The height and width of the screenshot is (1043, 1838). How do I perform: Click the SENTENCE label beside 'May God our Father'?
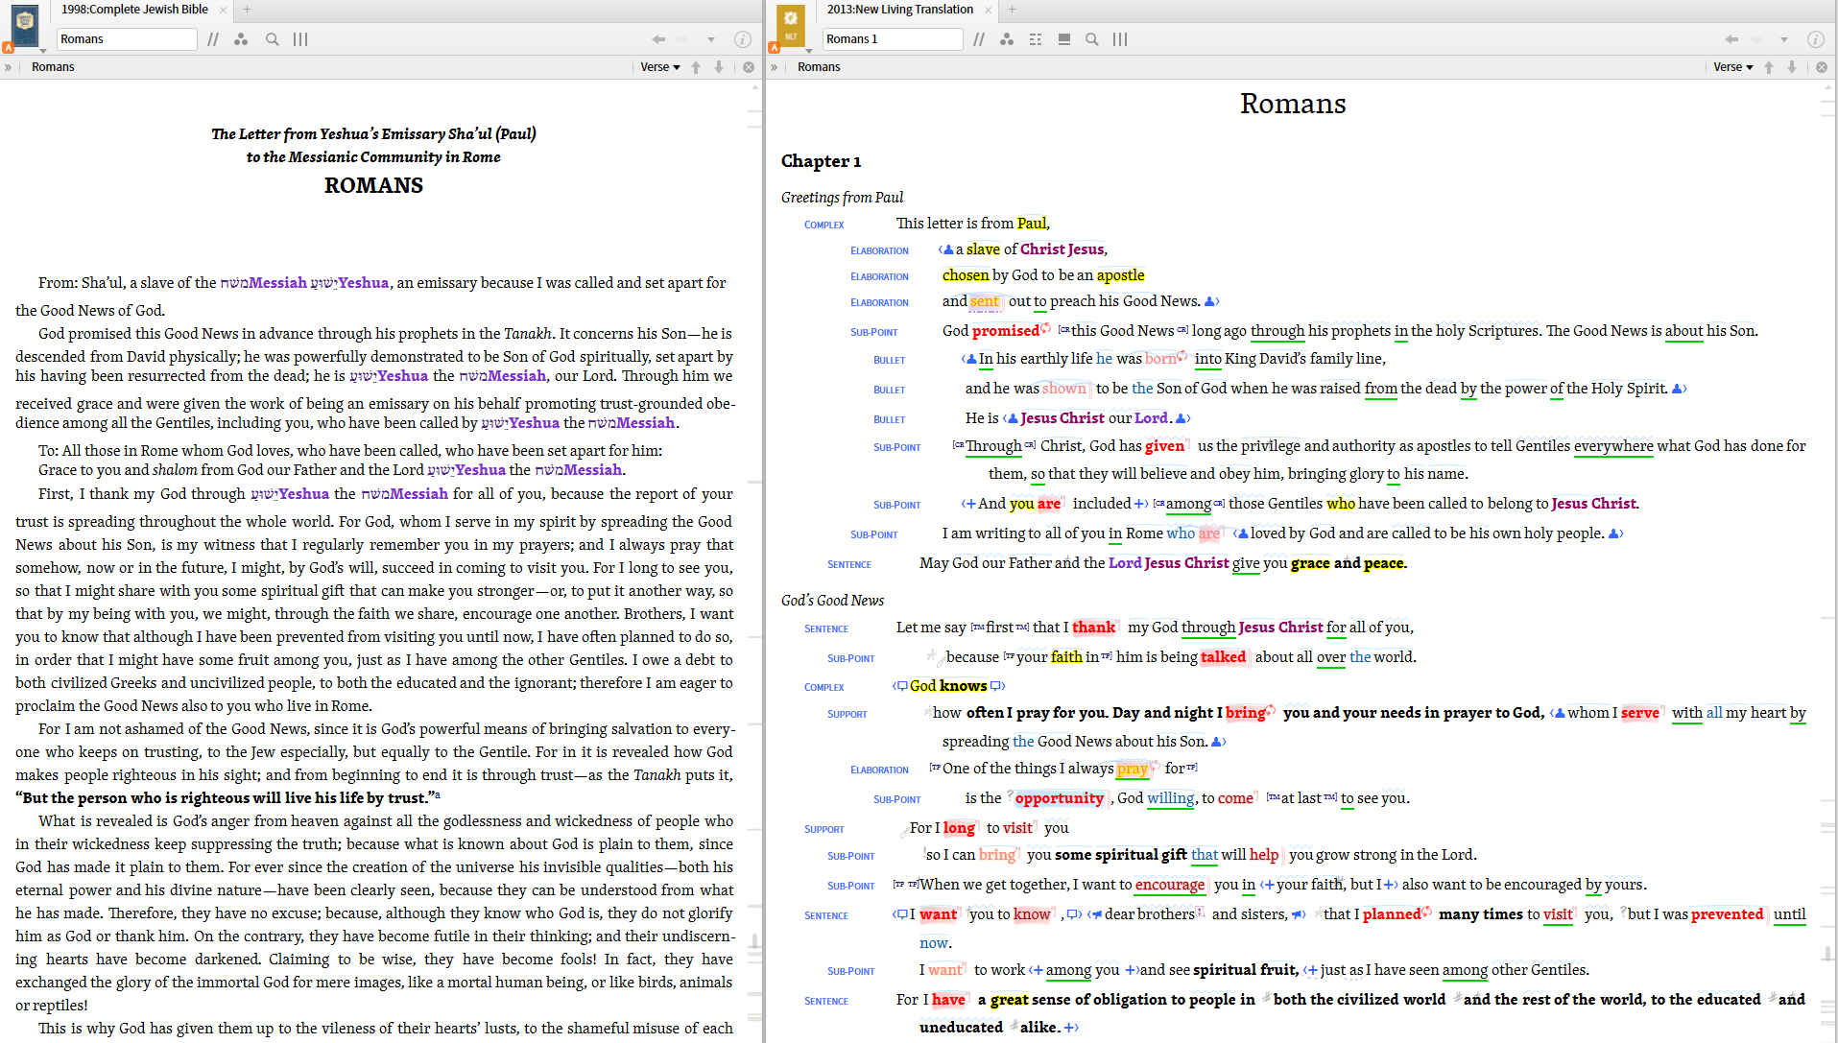[x=849, y=565]
